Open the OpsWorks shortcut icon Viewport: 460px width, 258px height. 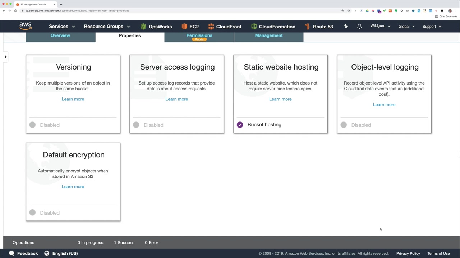click(143, 27)
